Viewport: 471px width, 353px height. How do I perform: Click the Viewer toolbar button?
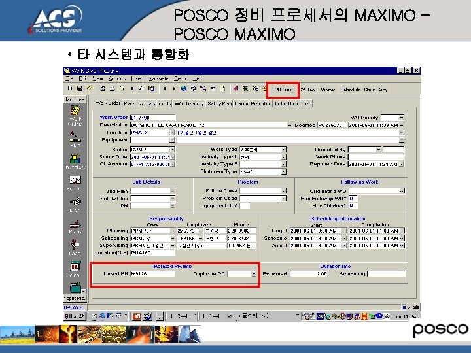(x=328, y=90)
